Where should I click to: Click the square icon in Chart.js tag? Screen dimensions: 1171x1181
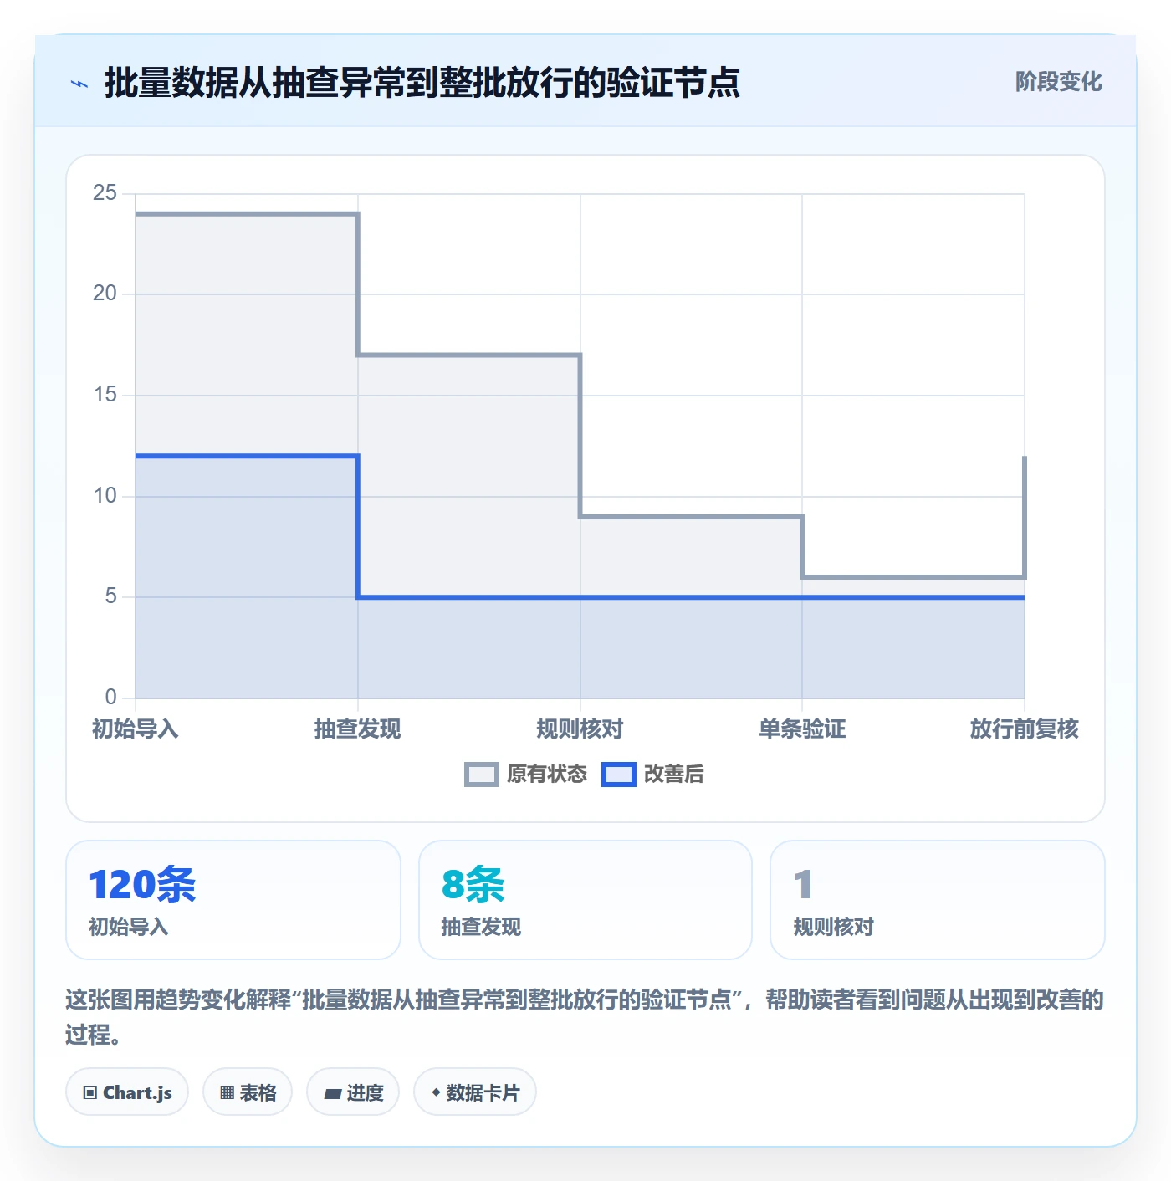pos(90,1093)
